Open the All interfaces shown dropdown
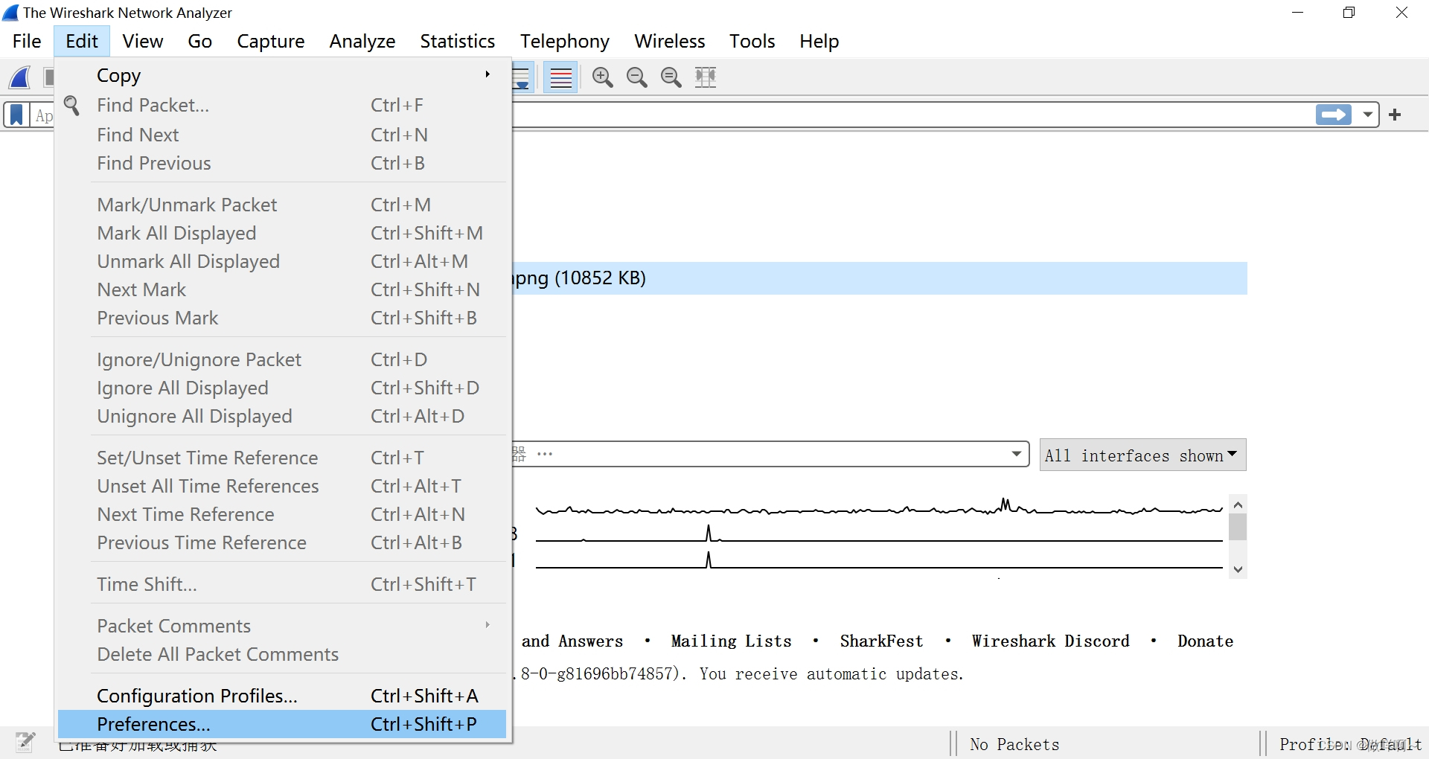The height and width of the screenshot is (759, 1429). [x=1142, y=455]
